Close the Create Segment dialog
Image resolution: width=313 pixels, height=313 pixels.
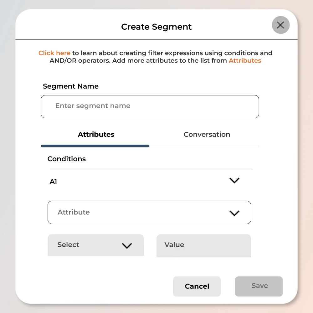click(x=280, y=25)
